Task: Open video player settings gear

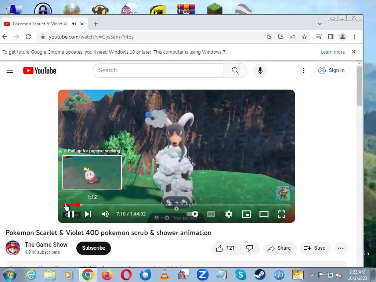Action: pos(229,214)
